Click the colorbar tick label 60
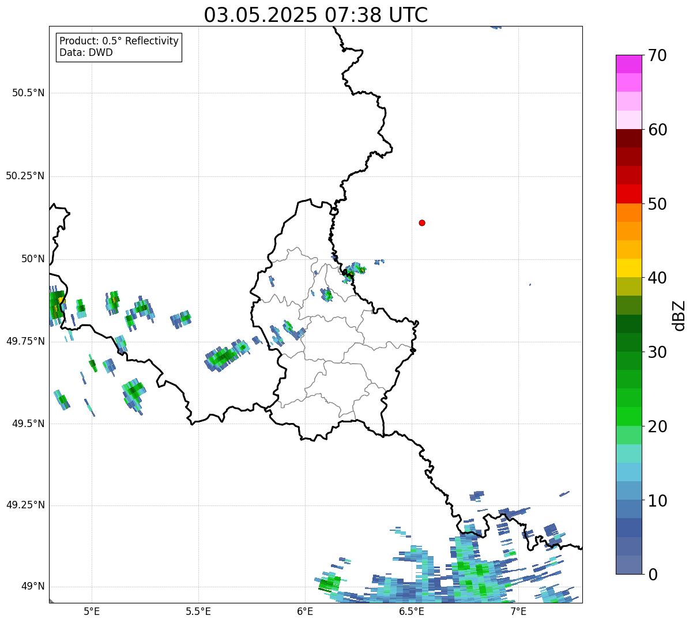The image size is (693, 623). (657, 130)
